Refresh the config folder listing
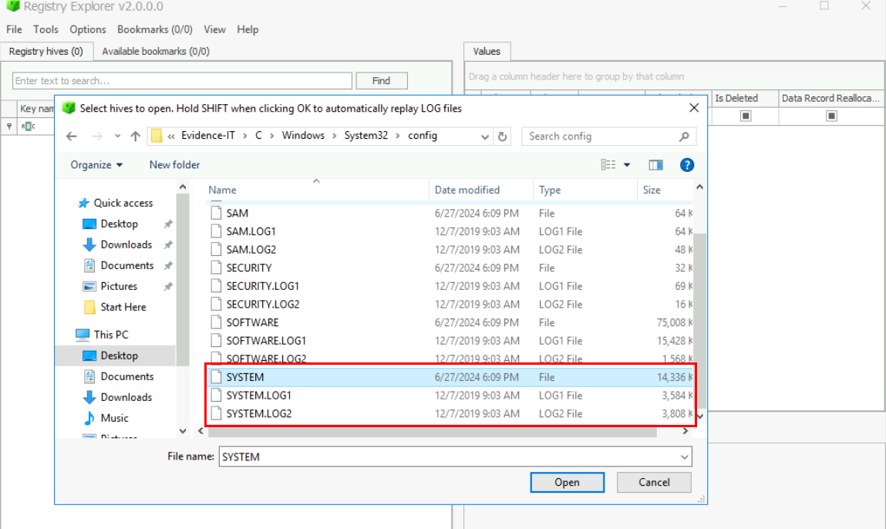Viewport: 886px width, 529px height. (x=503, y=136)
